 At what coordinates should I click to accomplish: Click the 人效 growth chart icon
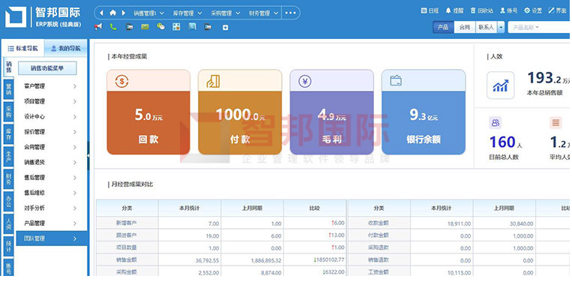tap(501, 85)
